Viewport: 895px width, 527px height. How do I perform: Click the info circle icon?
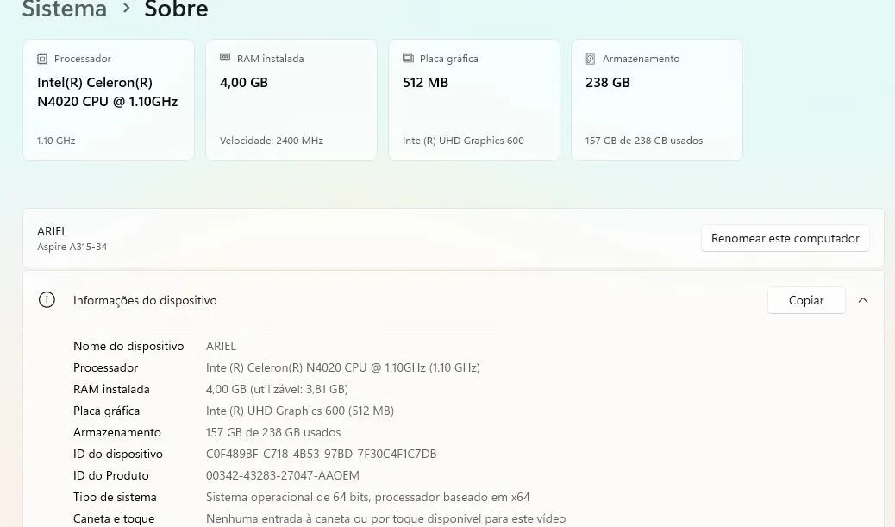47,300
